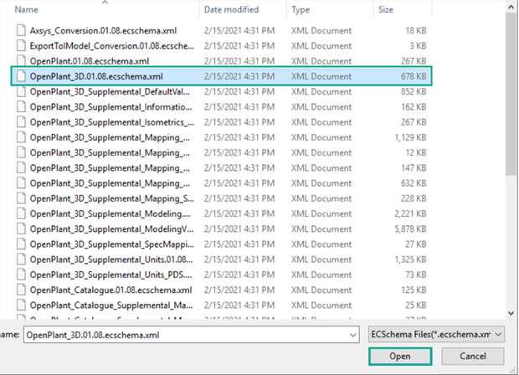The image size is (519, 375).
Task: Click icon beside OpenPlant_3D_Supplemental_Mapping_S...
Action: point(21,198)
